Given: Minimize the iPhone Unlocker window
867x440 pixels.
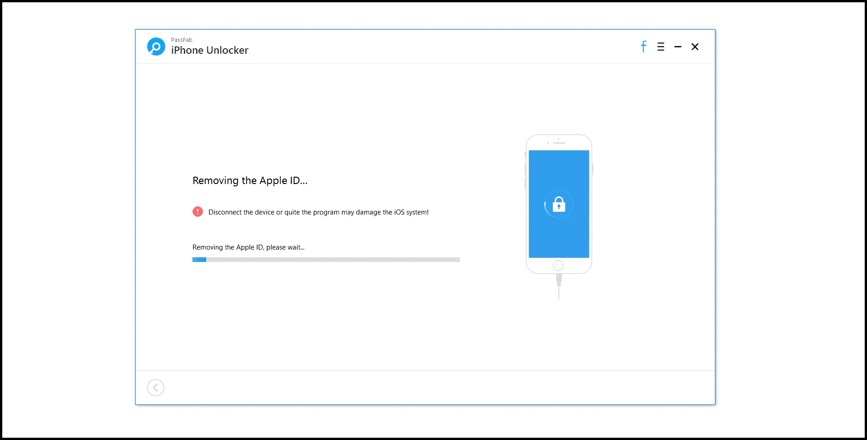Looking at the screenshot, I should click(x=678, y=46).
